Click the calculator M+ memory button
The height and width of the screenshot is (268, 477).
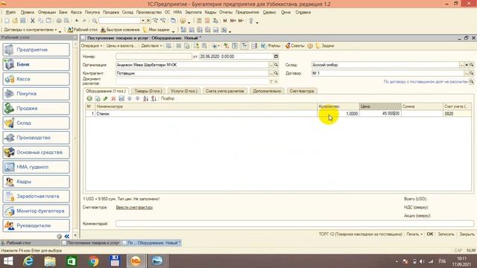233,21
